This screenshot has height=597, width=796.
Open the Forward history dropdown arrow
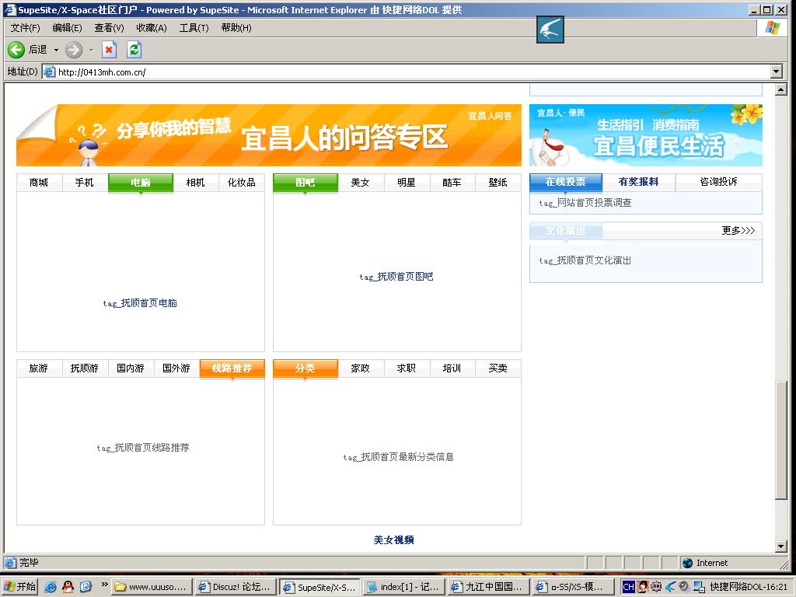pyautogui.click(x=91, y=50)
